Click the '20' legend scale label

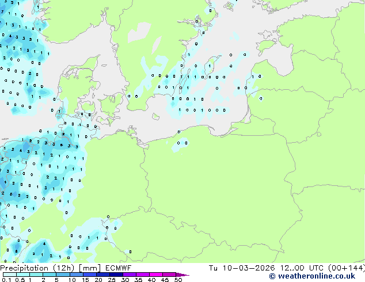tap(98, 280)
